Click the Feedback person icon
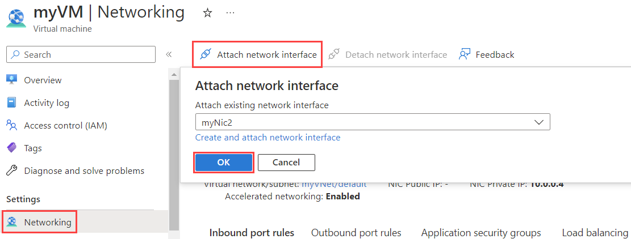The image size is (631, 239). point(465,55)
